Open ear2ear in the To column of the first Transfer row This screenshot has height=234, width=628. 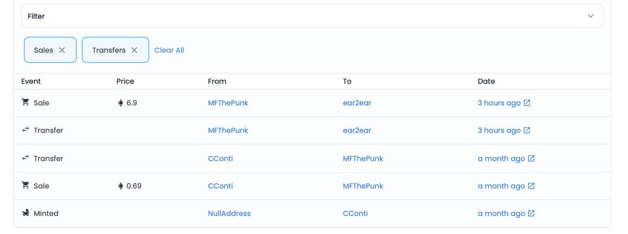tap(357, 131)
